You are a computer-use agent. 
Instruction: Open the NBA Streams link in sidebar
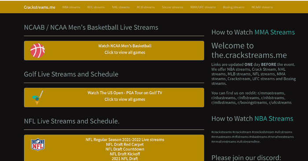pos(274,119)
